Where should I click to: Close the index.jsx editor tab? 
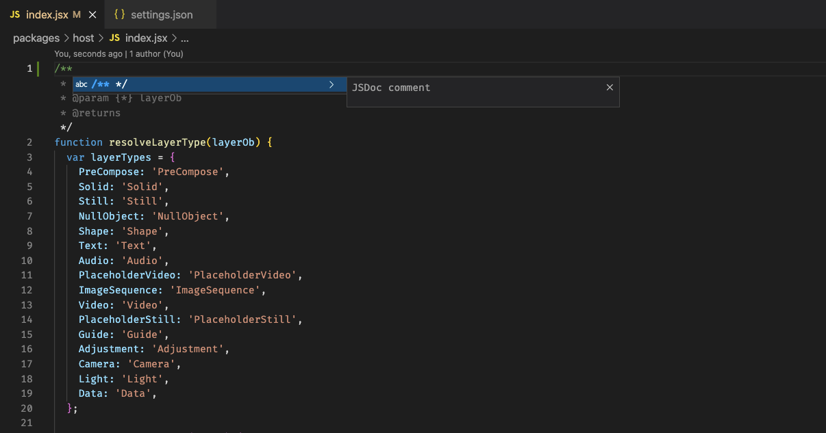(93, 14)
